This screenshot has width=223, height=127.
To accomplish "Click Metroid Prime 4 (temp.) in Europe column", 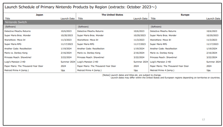I will pos(162,70).
